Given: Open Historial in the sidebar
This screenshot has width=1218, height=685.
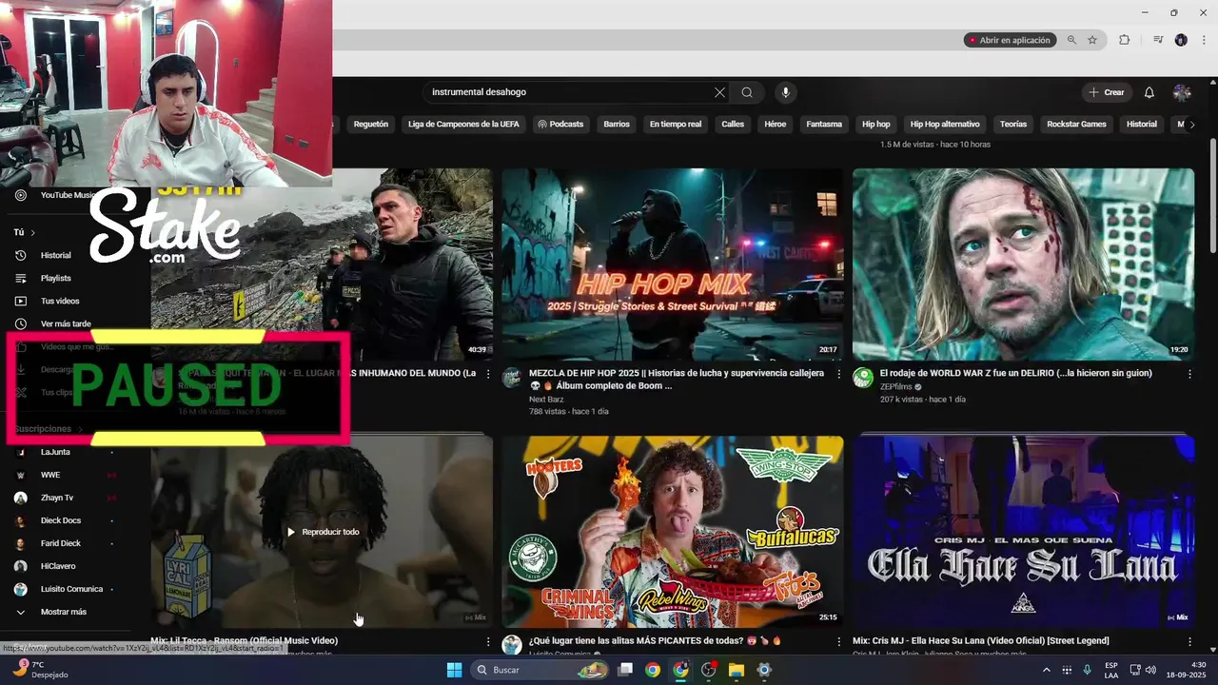Looking at the screenshot, I should [x=55, y=255].
